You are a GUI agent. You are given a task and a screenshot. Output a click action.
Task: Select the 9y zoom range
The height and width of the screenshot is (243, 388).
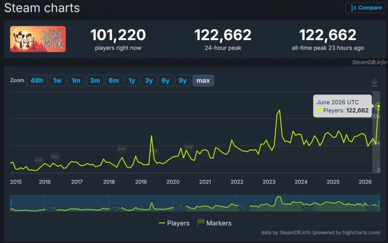183,81
